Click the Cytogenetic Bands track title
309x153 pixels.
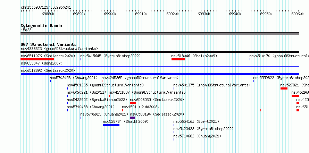[41, 26]
